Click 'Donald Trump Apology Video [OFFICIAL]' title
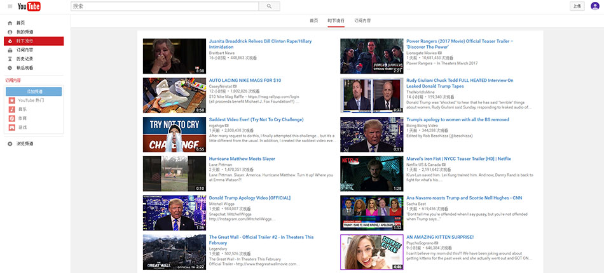This screenshot has width=604, height=273. 250,198
